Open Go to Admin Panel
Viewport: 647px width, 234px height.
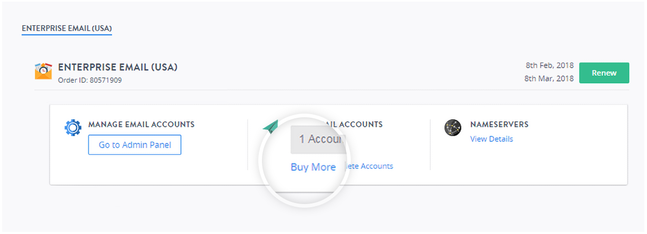[x=135, y=145]
